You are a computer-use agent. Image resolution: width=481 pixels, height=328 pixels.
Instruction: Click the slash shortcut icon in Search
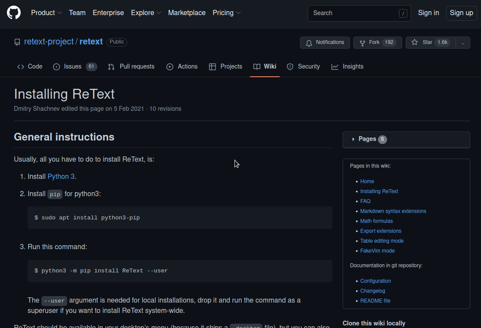coord(403,13)
